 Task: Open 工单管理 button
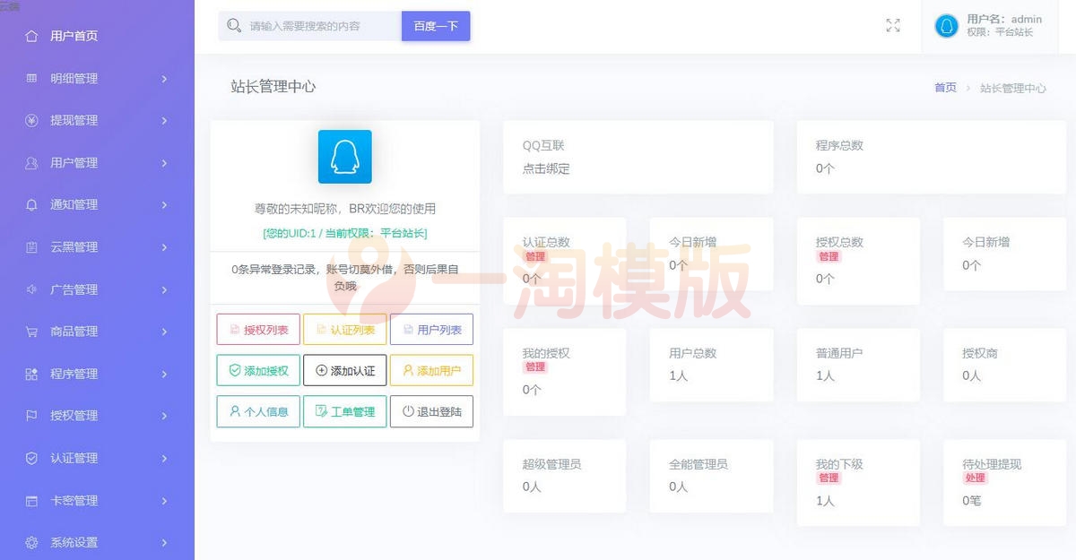345,411
